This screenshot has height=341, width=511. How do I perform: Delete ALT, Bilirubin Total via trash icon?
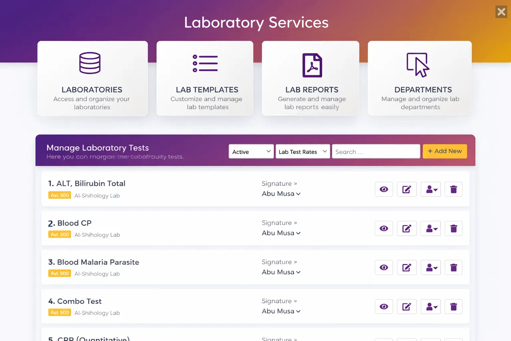click(x=453, y=189)
